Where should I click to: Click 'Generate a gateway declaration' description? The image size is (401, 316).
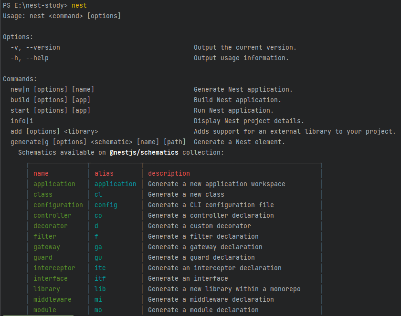pos(205,247)
